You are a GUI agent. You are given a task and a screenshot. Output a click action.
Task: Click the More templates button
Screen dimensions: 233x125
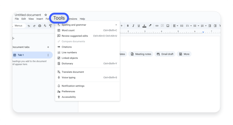pyautogui.click(x=184, y=54)
